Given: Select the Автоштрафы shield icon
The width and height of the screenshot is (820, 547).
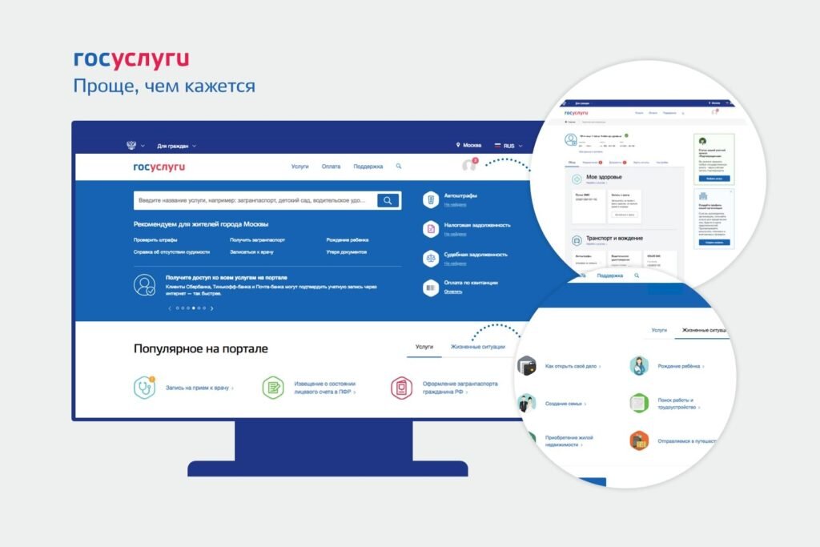Looking at the screenshot, I should pos(432,198).
